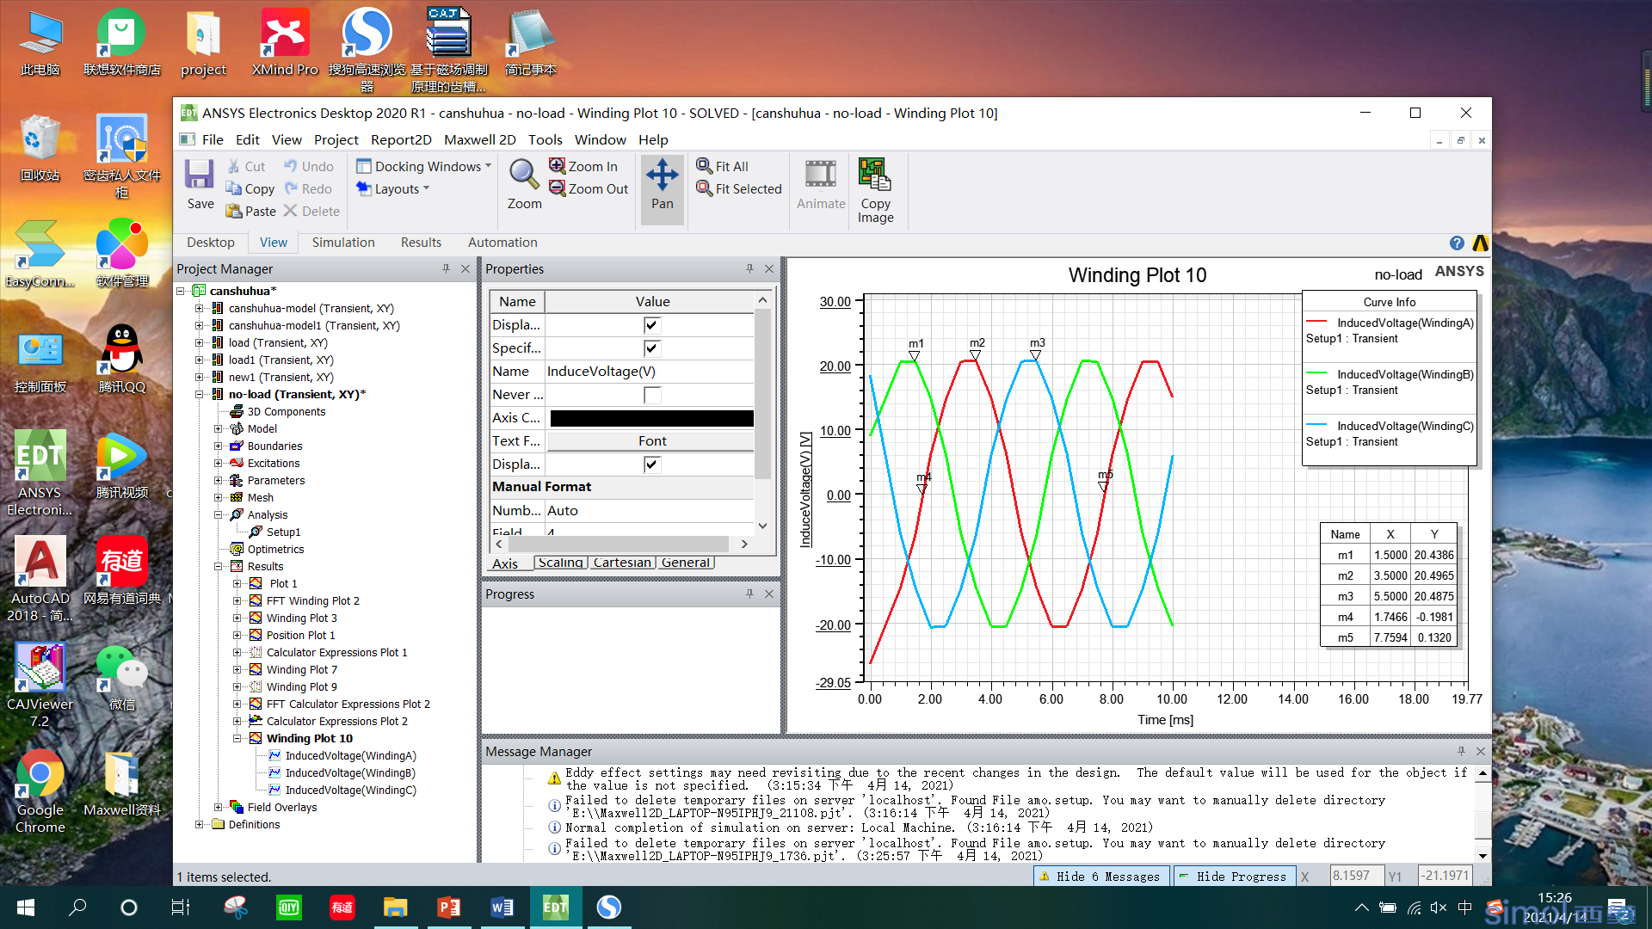Screen dimensions: 1652x929
Task: Open the Docking Windows dropdown
Action: click(x=423, y=166)
